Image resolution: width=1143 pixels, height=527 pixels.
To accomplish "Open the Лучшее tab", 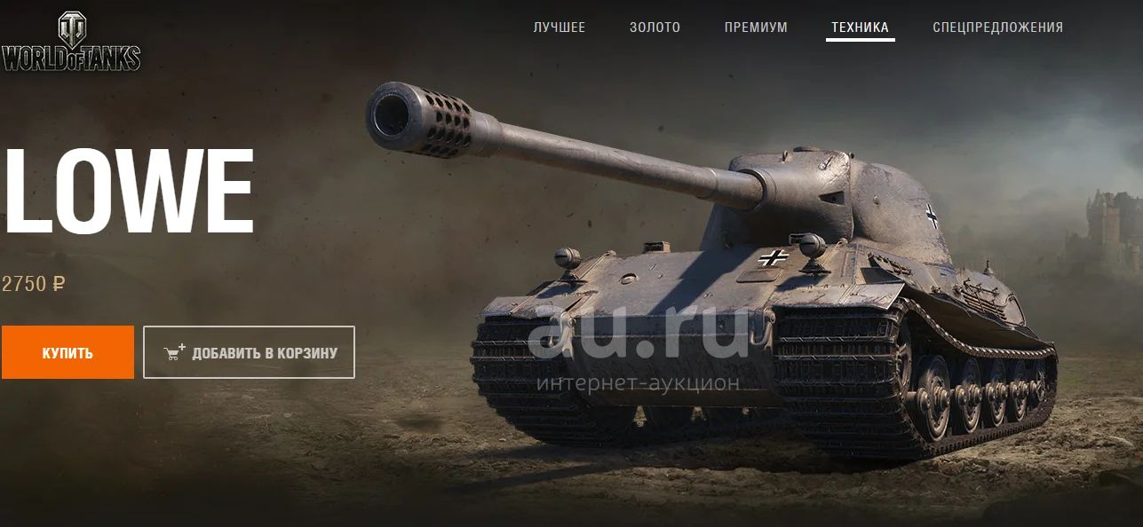I will pyautogui.click(x=560, y=28).
